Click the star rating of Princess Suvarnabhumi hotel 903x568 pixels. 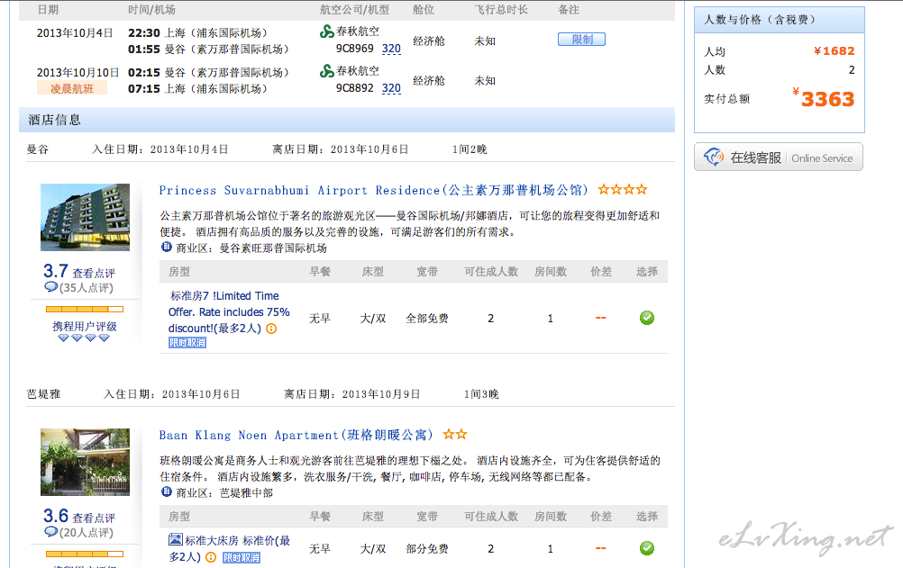[623, 189]
